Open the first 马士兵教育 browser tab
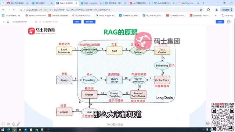The height and width of the screenshot is (132, 235). tap(17, 3)
